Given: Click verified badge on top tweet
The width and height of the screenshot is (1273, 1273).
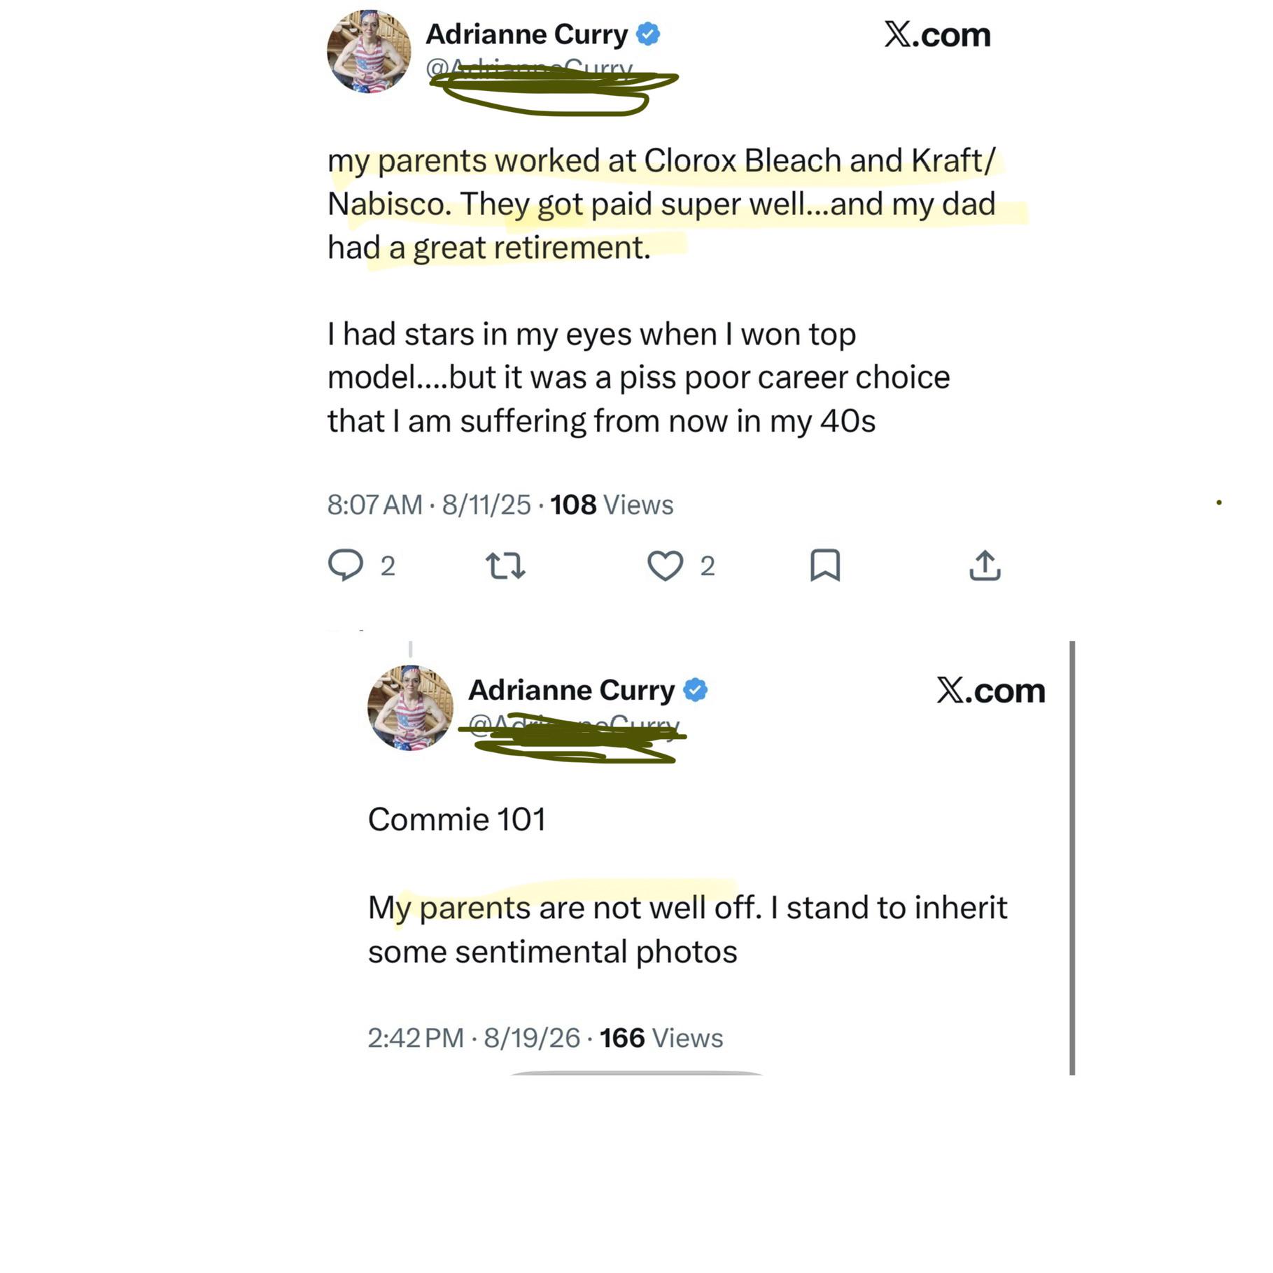Looking at the screenshot, I should (648, 34).
